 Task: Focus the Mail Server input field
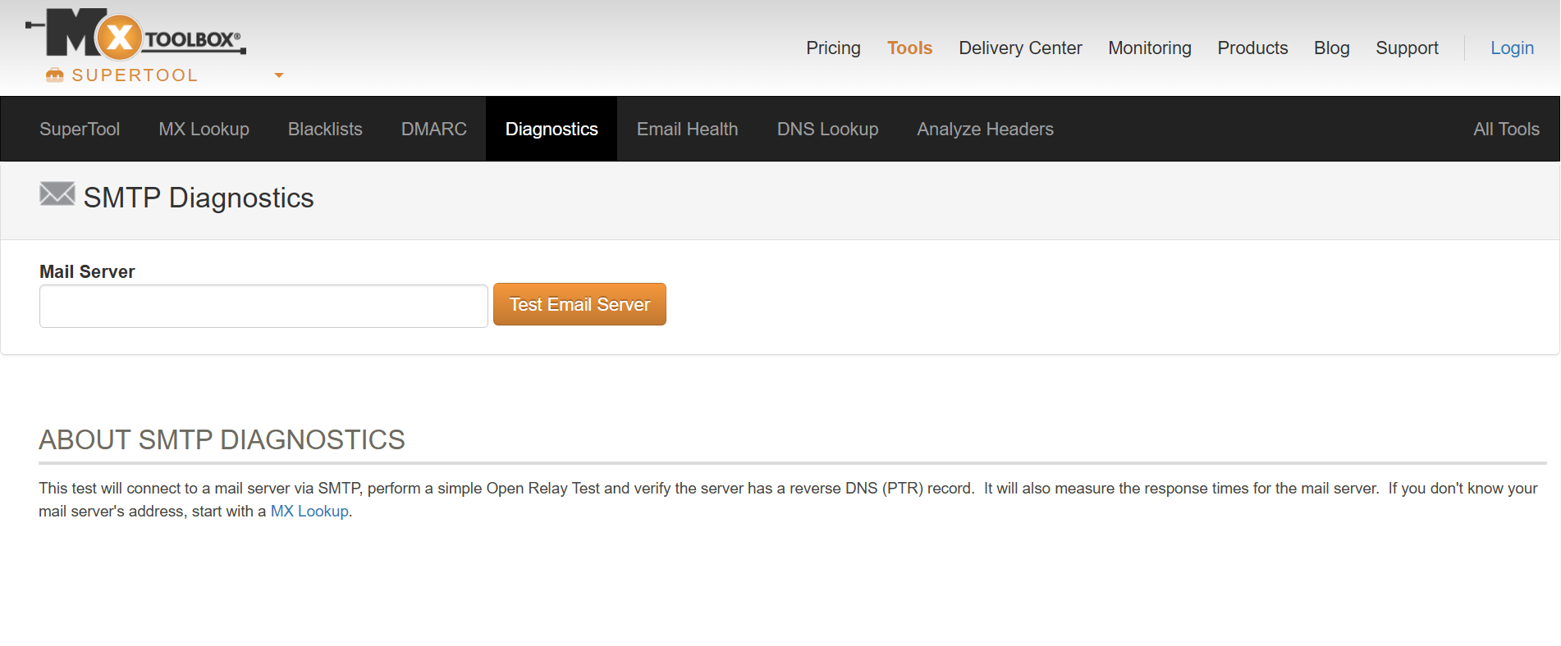tap(263, 306)
